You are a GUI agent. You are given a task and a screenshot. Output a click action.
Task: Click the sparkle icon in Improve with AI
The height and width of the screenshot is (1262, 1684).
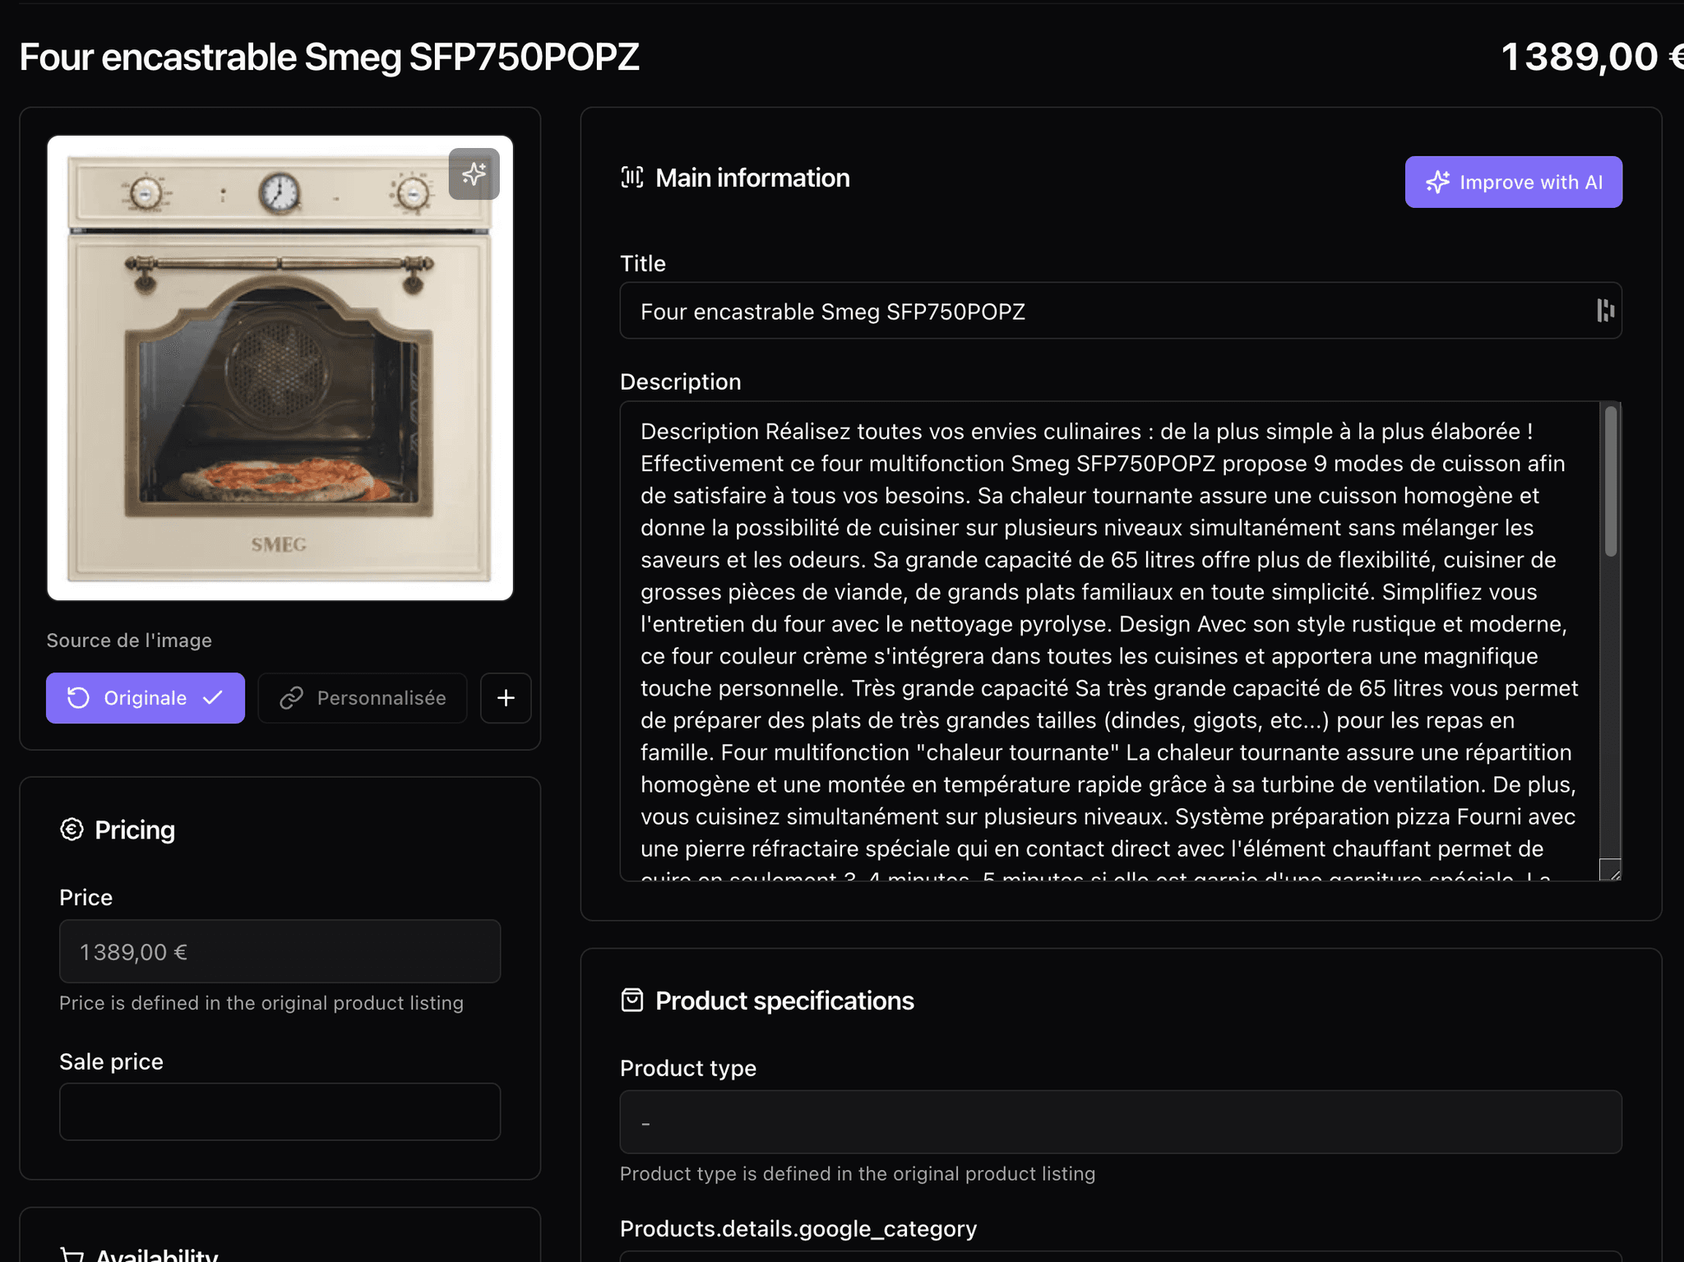pyautogui.click(x=1437, y=182)
